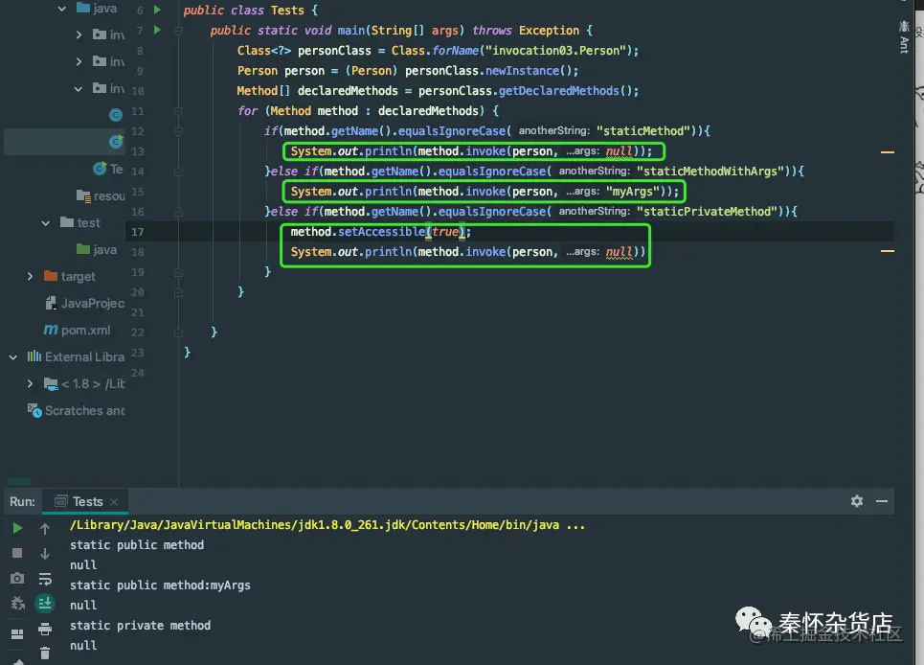Image resolution: width=924 pixels, height=665 pixels.
Task: Close the Tests run tab
Action: point(114,502)
